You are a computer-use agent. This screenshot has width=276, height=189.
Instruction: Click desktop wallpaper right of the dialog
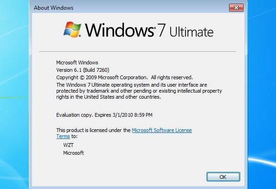(x=262, y=95)
